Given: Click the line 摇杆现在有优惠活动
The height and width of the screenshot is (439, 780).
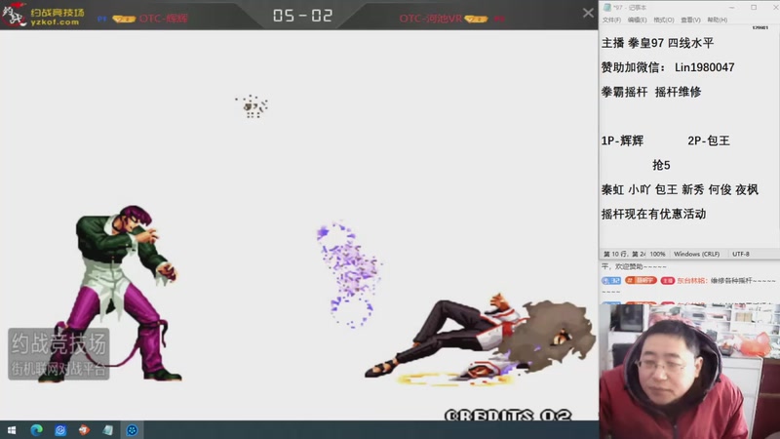Looking at the screenshot, I should coord(653,214).
